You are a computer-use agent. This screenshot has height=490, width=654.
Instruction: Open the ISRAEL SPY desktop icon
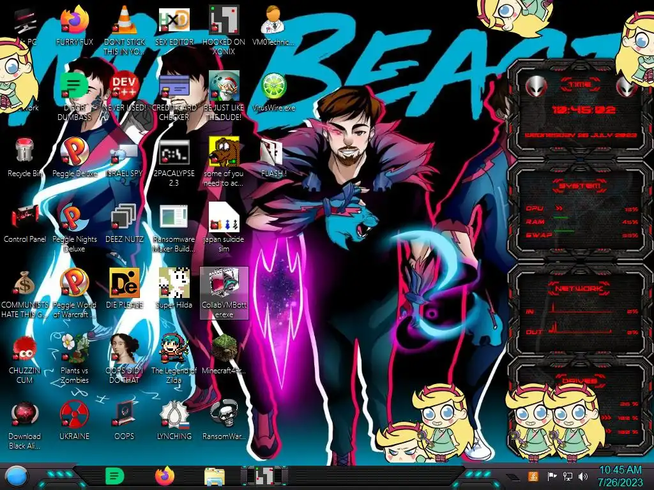[x=125, y=158]
